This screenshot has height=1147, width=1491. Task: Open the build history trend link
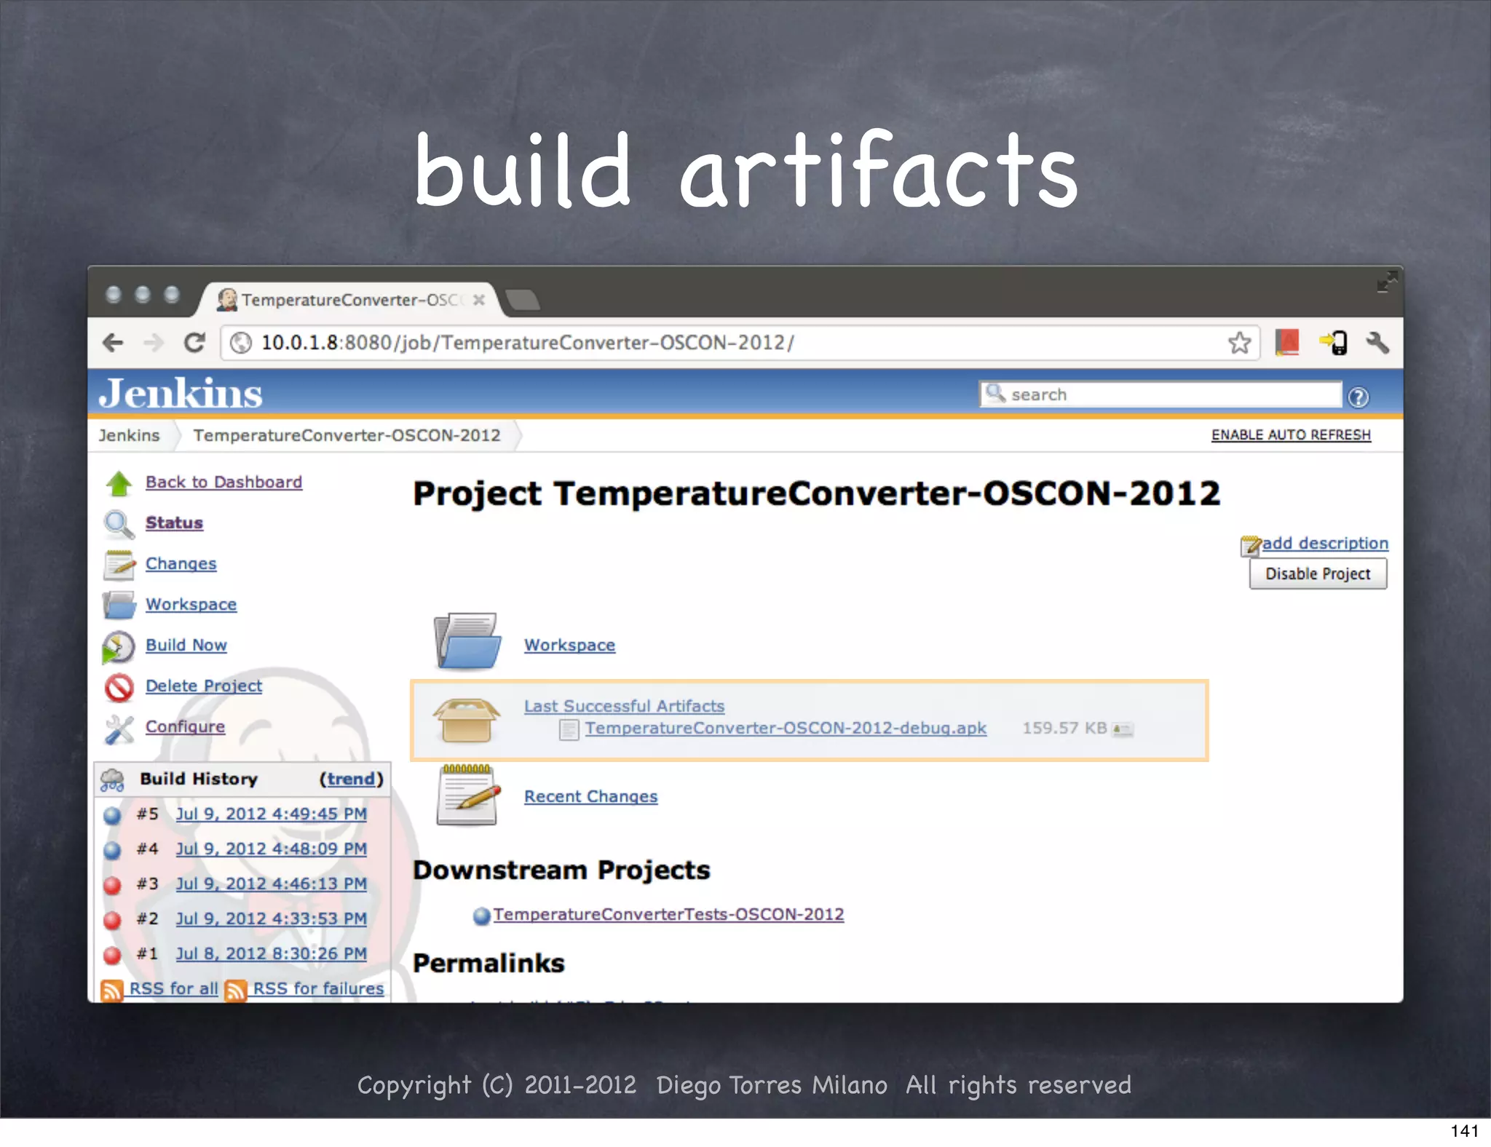pyautogui.click(x=350, y=779)
